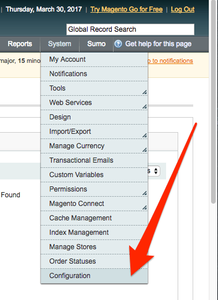Open Index Management
This screenshot has height=300, width=218.
pyautogui.click(x=94, y=232)
